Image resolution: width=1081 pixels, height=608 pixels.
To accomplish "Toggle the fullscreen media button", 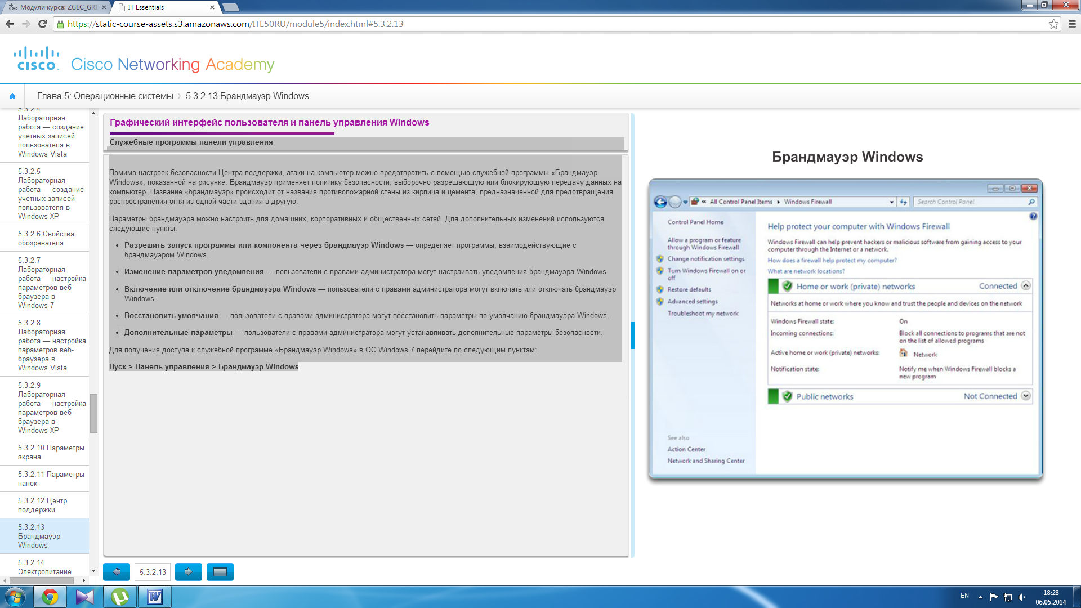I will pyautogui.click(x=220, y=572).
